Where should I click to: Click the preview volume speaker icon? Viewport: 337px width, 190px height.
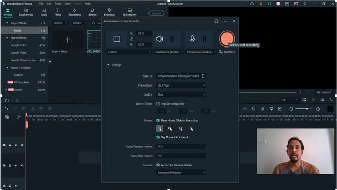click(322, 100)
